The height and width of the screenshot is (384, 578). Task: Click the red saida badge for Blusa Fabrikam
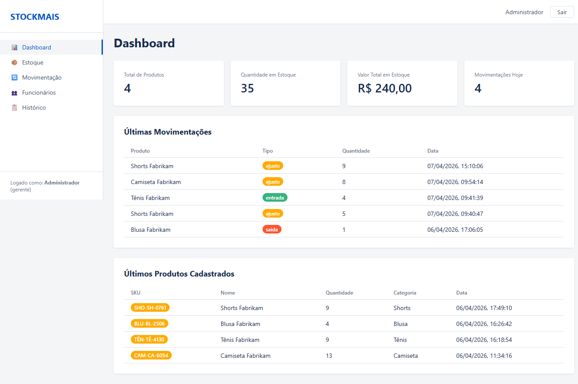[x=272, y=229]
